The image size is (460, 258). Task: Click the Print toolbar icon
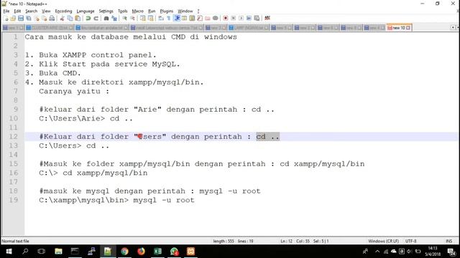pos(52,19)
